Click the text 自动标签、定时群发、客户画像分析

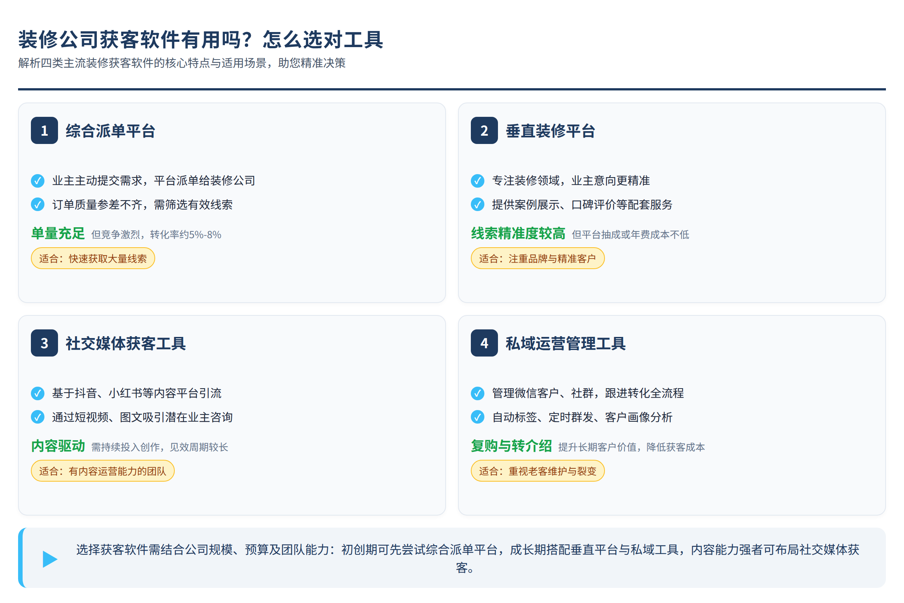583,417
